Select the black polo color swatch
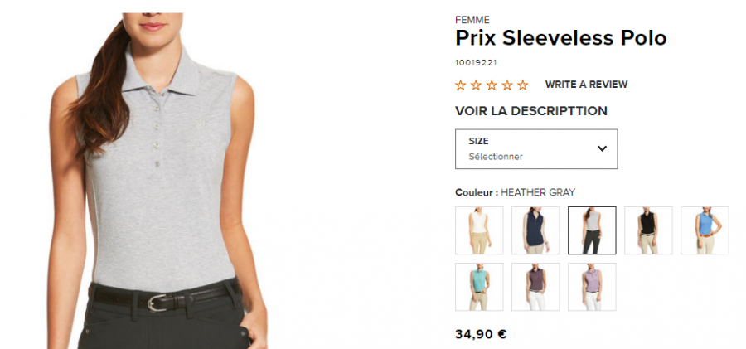Image resolution: width=746 pixels, height=349 pixels. point(648,230)
